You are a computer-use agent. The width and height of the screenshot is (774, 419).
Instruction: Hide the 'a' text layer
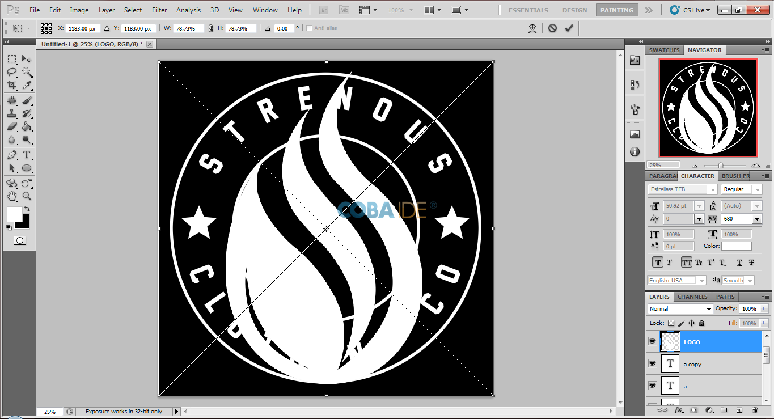[x=652, y=386]
